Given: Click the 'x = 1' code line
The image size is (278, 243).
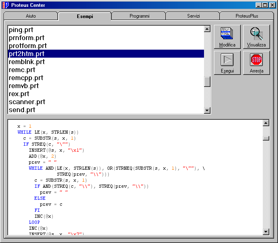Looking at the screenshot, I should click(x=24, y=126).
